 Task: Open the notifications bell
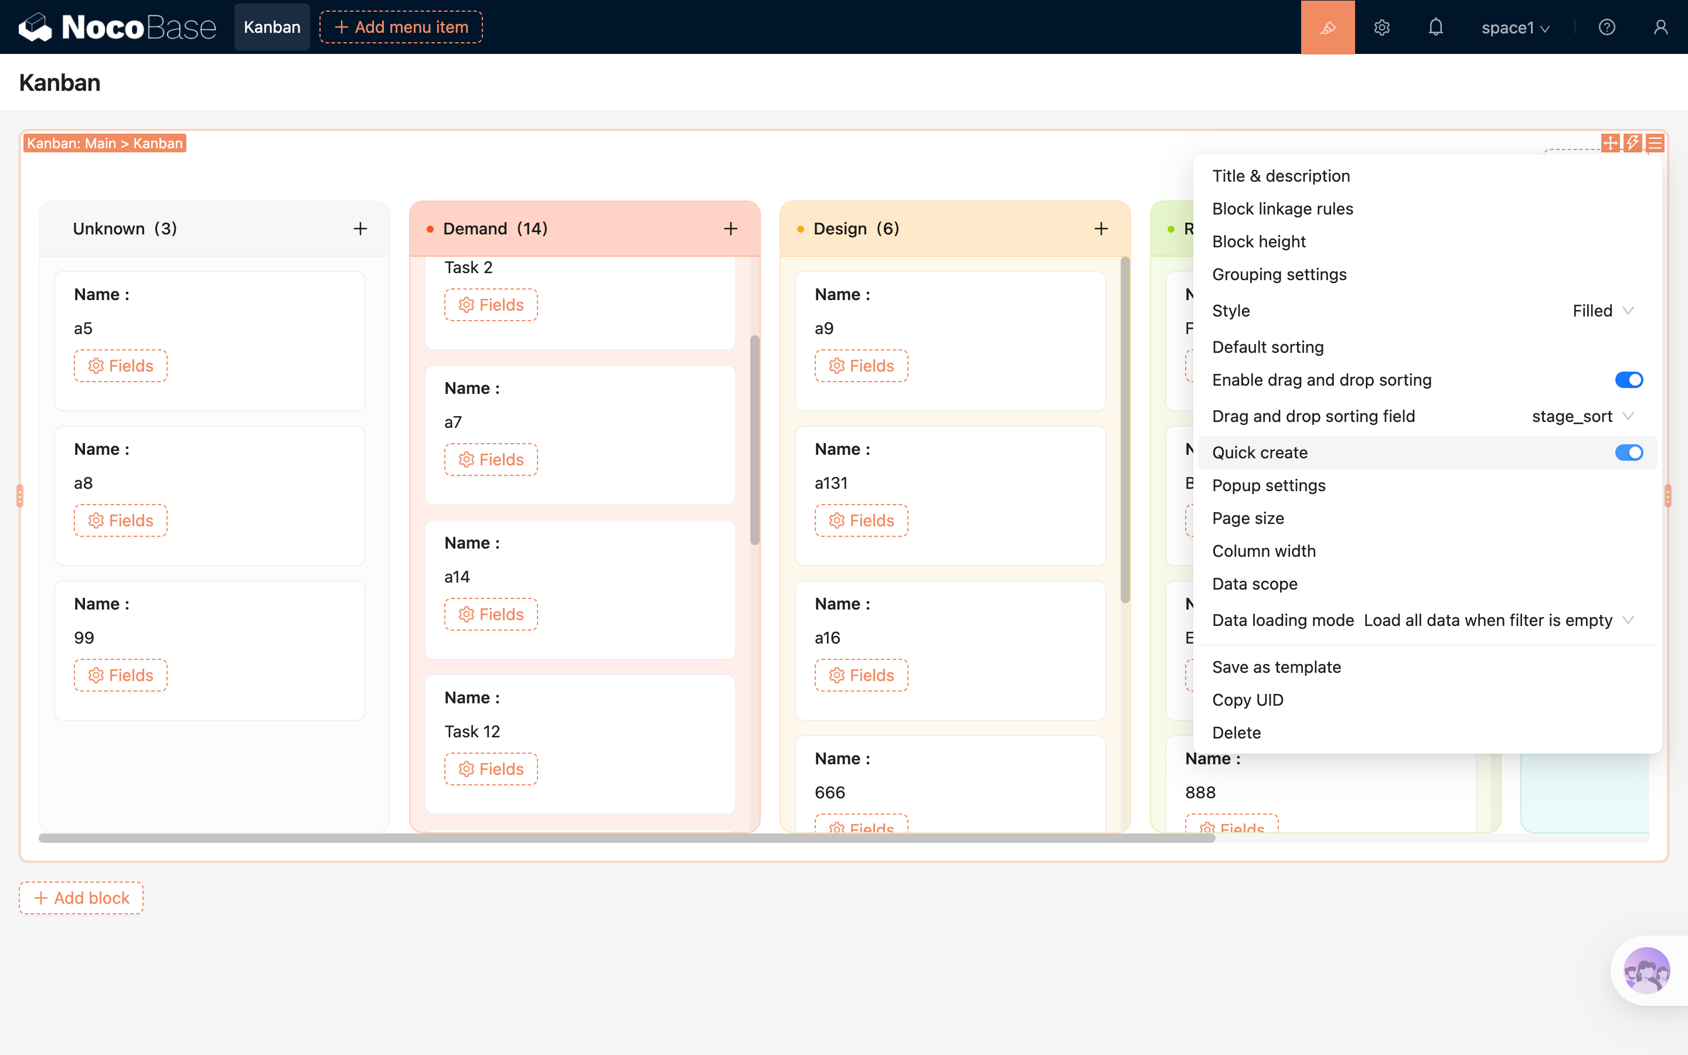(1435, 27)
